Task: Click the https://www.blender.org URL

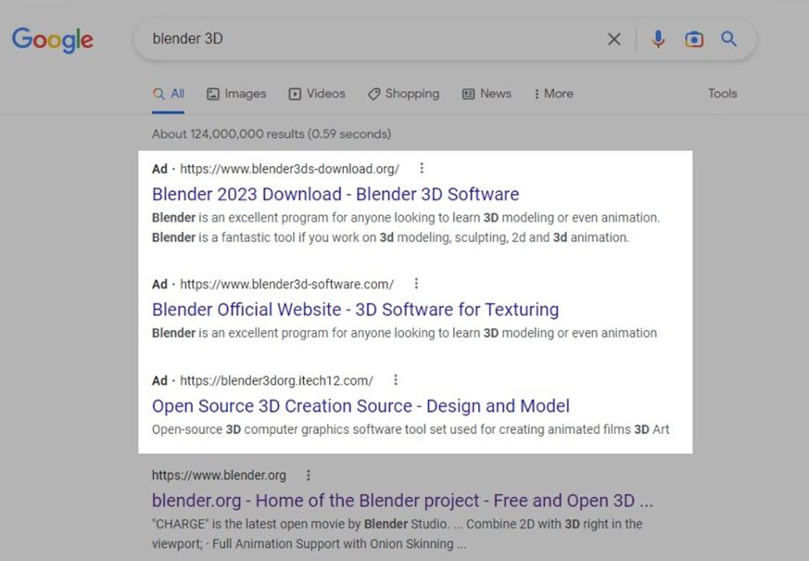Action: coord(219,476)
